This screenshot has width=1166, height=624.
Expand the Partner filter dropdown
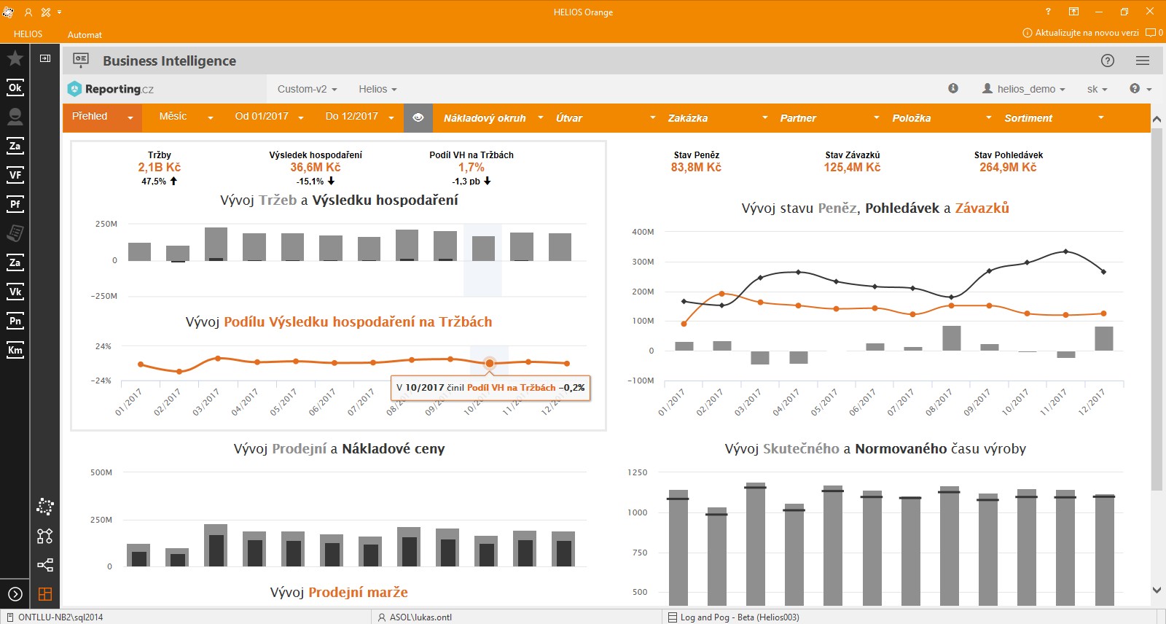coord(830,118)
